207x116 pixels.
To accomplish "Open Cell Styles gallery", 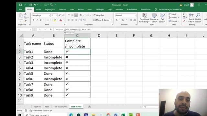I will tap(162, 18).
